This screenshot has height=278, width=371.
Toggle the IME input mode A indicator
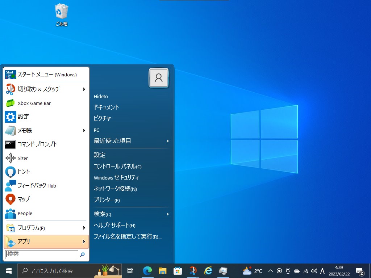click(322, 271)
